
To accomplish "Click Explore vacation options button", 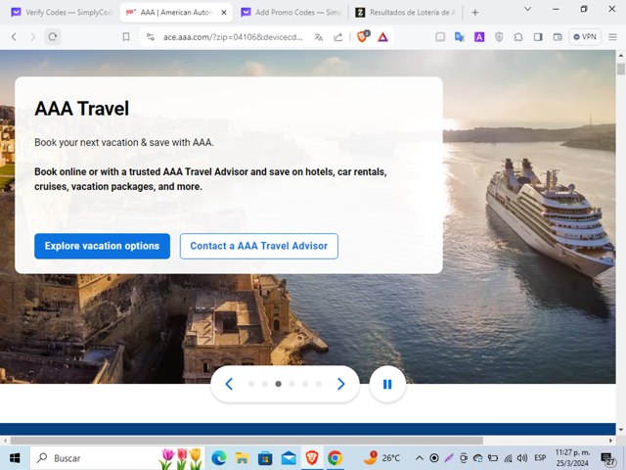I will 102,246.
